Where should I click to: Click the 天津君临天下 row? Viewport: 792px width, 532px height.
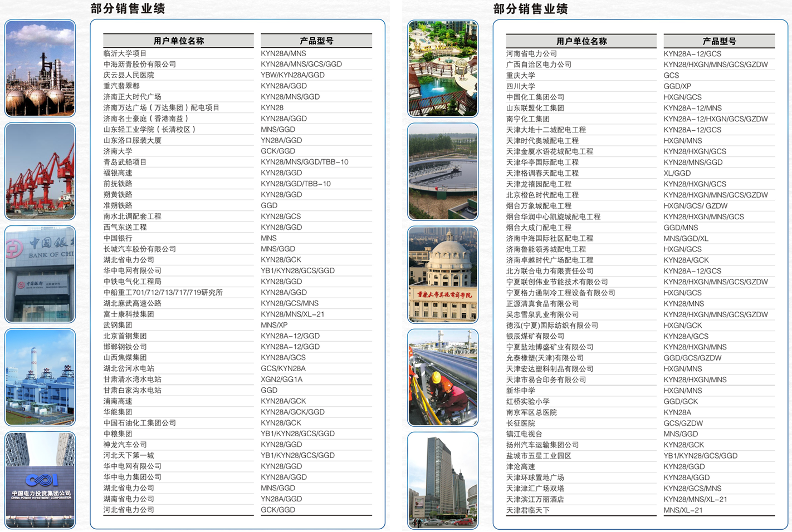[x=641, y=510]
